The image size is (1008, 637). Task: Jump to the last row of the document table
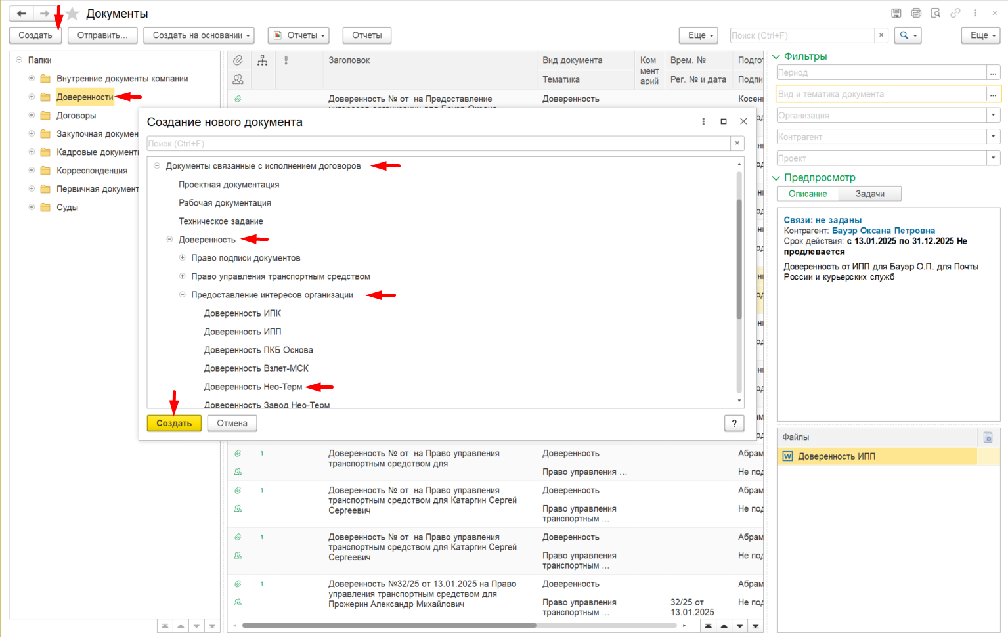[756, 626]
